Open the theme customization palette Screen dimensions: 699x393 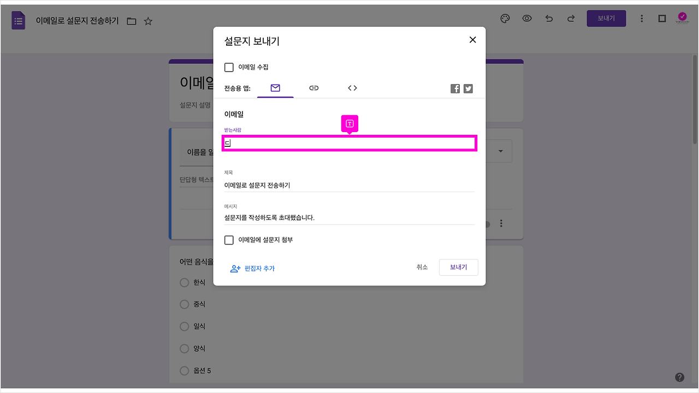[x=505, y=18]
